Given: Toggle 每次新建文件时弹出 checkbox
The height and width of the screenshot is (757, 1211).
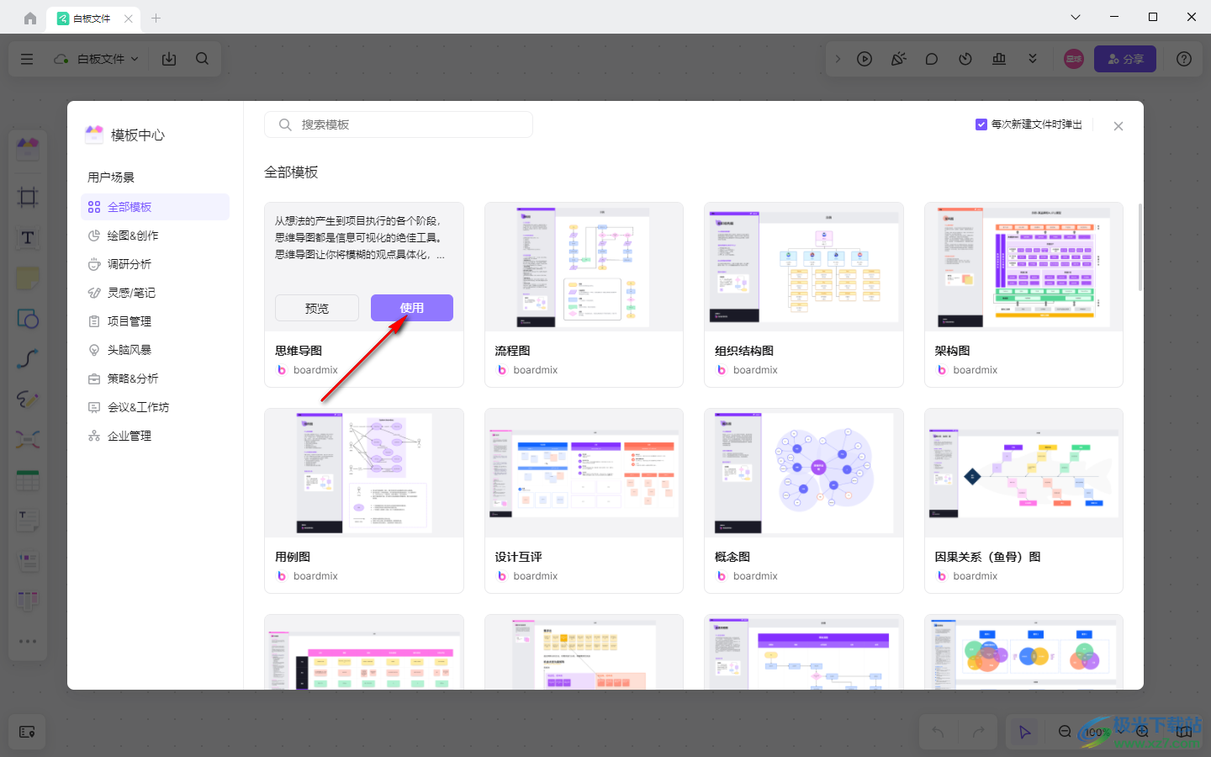Looking at the screenshot, I should click(981, 124).
